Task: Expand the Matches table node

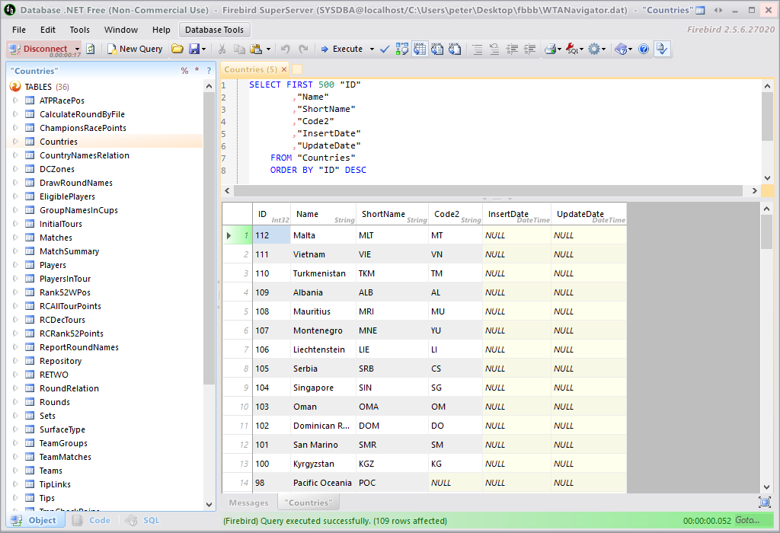Action: [x=15, y=238]
